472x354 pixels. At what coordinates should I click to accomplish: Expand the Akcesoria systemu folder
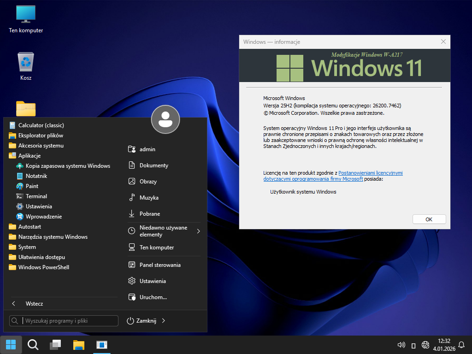tap(41, 146)
